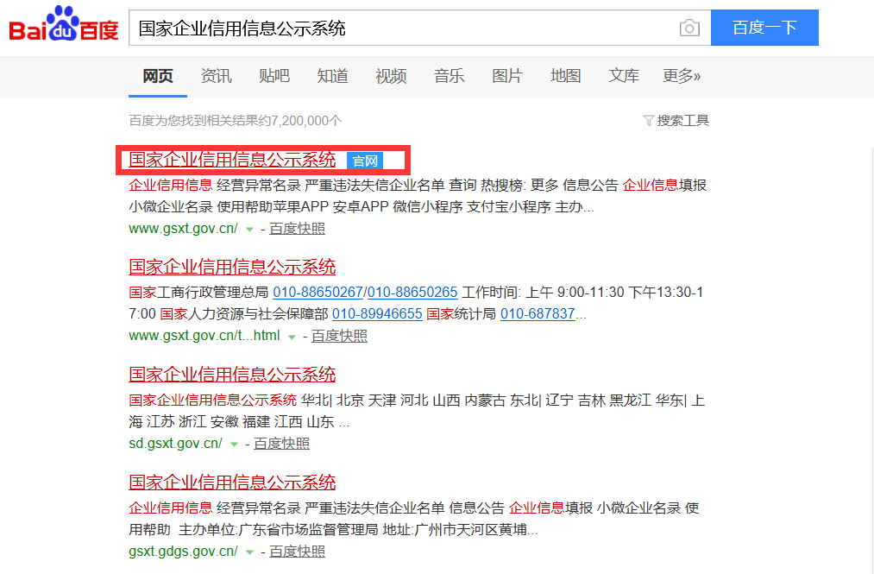Click the search tools filter icon

[x=648, y=121]
